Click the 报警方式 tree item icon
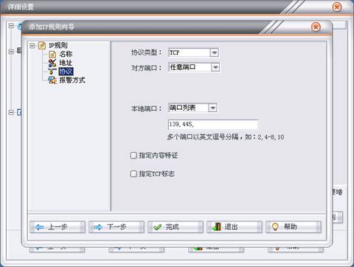Image resolution: width=354 pixels, height=267 pixels. pyautogui.click(x=52, y=80)
